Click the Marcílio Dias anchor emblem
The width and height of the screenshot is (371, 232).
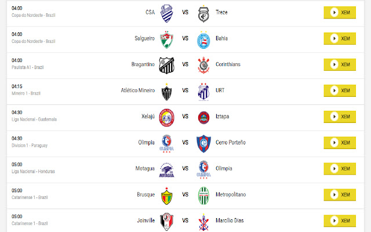203,222
